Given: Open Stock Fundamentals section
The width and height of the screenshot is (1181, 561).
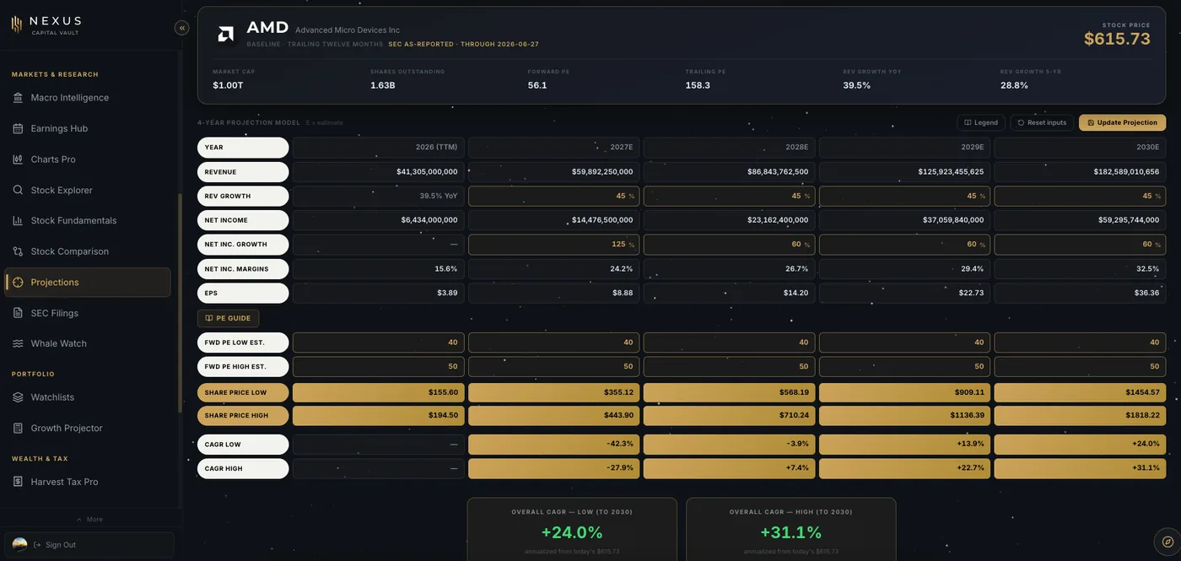Looking at the screenshot, I should pyautogui.click(x=88, y=220).
